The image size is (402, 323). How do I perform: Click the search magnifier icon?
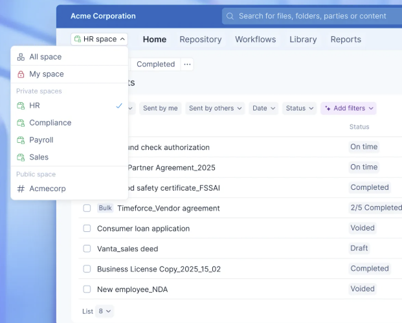coord(230,16)
